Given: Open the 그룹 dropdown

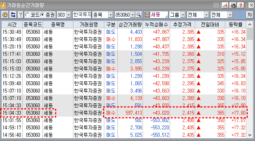Looking at the screenshot, I should coord(183,15).
